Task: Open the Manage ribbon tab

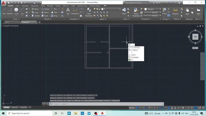Action: (x=50, y=6)
